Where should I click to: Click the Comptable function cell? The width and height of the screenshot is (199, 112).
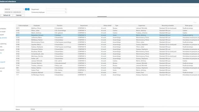tap(58, 28)
